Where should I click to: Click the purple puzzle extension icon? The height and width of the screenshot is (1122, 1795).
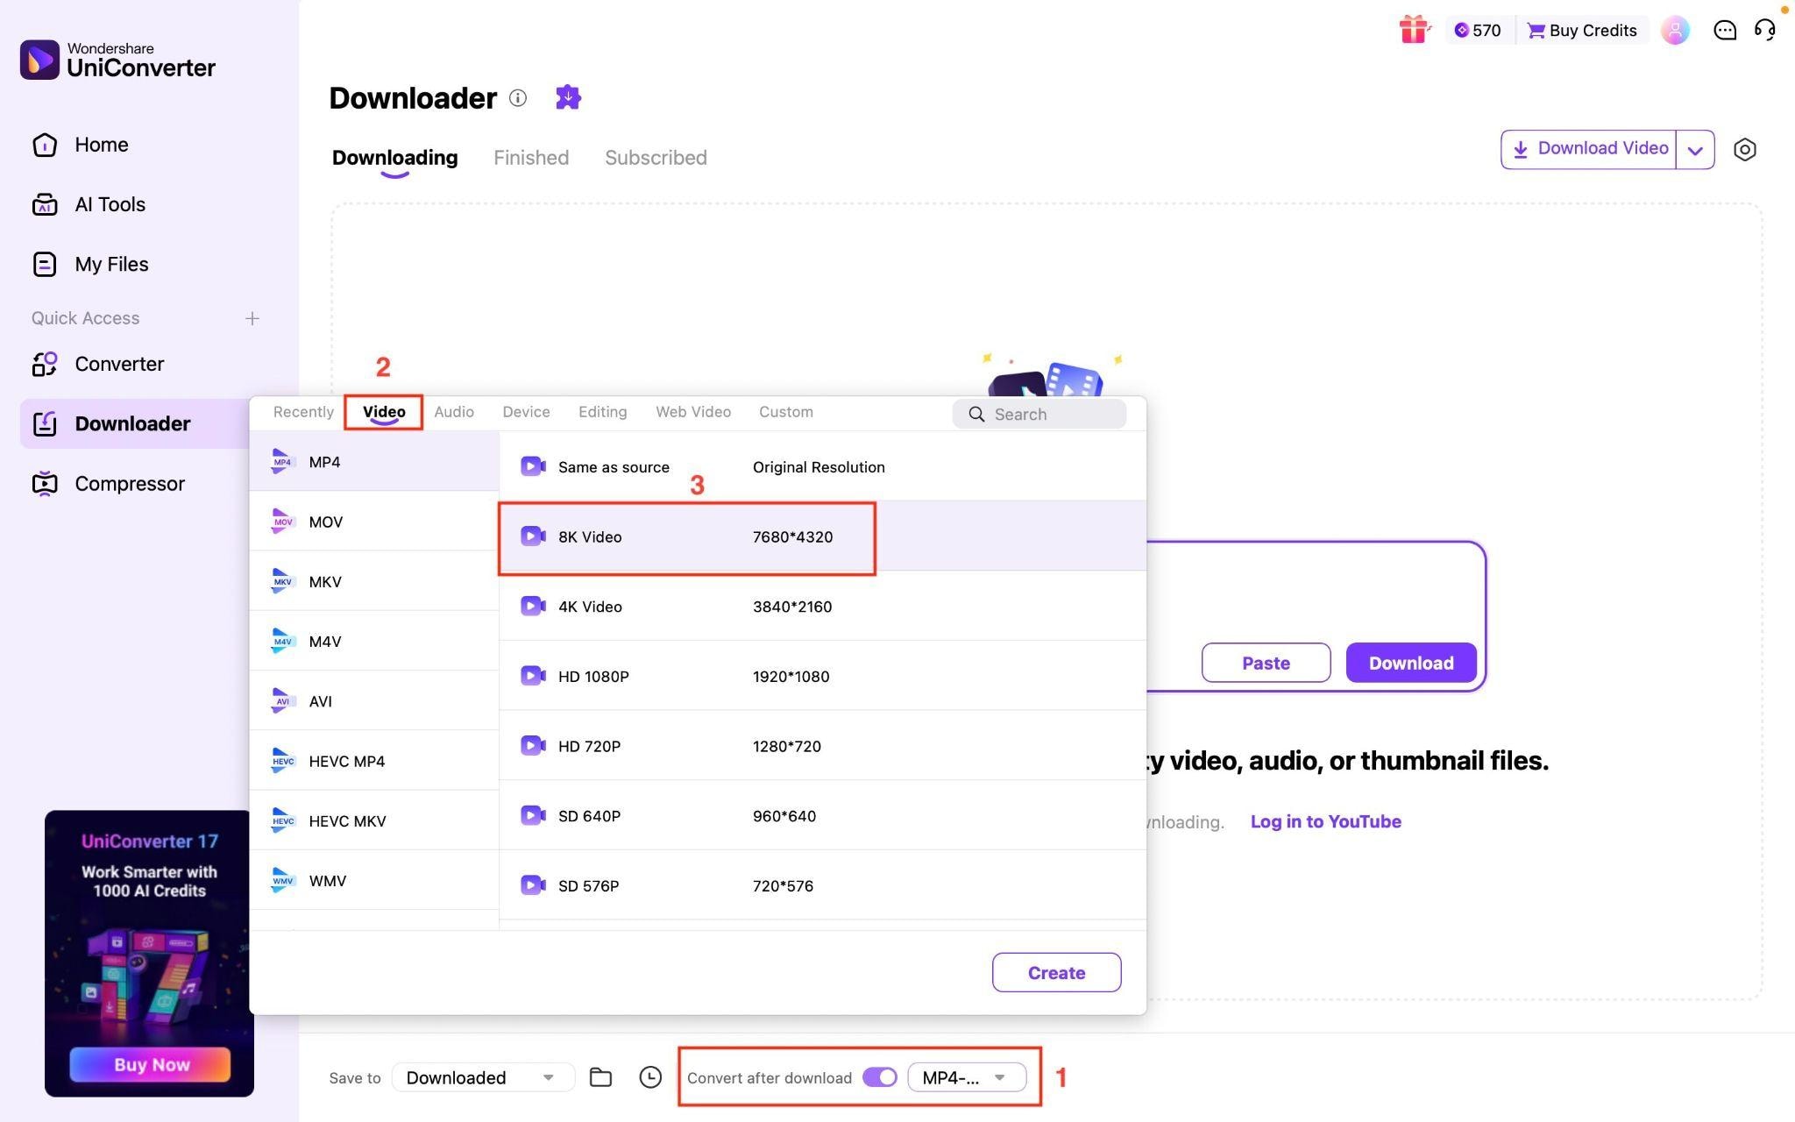(568, 97)
